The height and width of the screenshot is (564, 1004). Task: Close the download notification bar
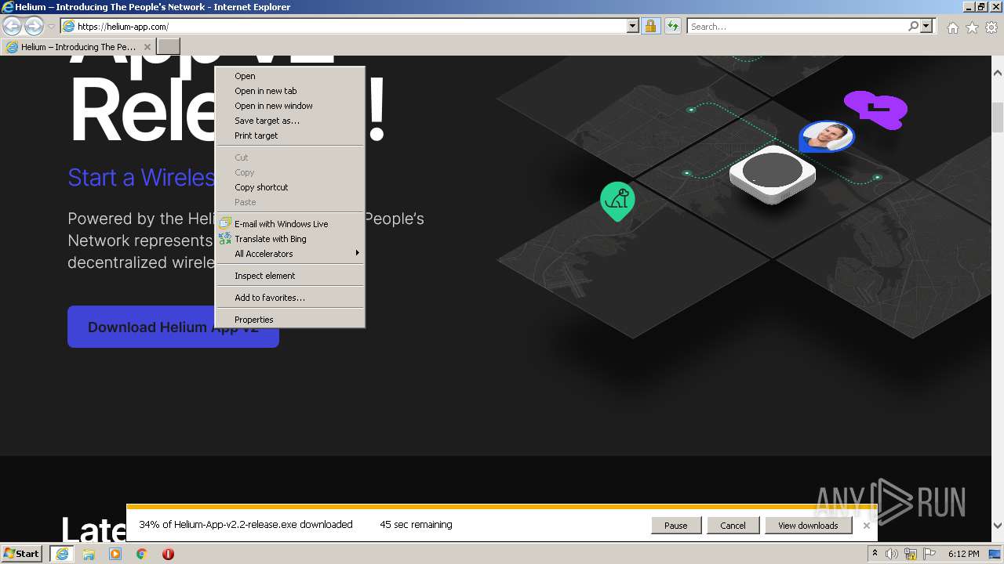(x=867, y=526)
